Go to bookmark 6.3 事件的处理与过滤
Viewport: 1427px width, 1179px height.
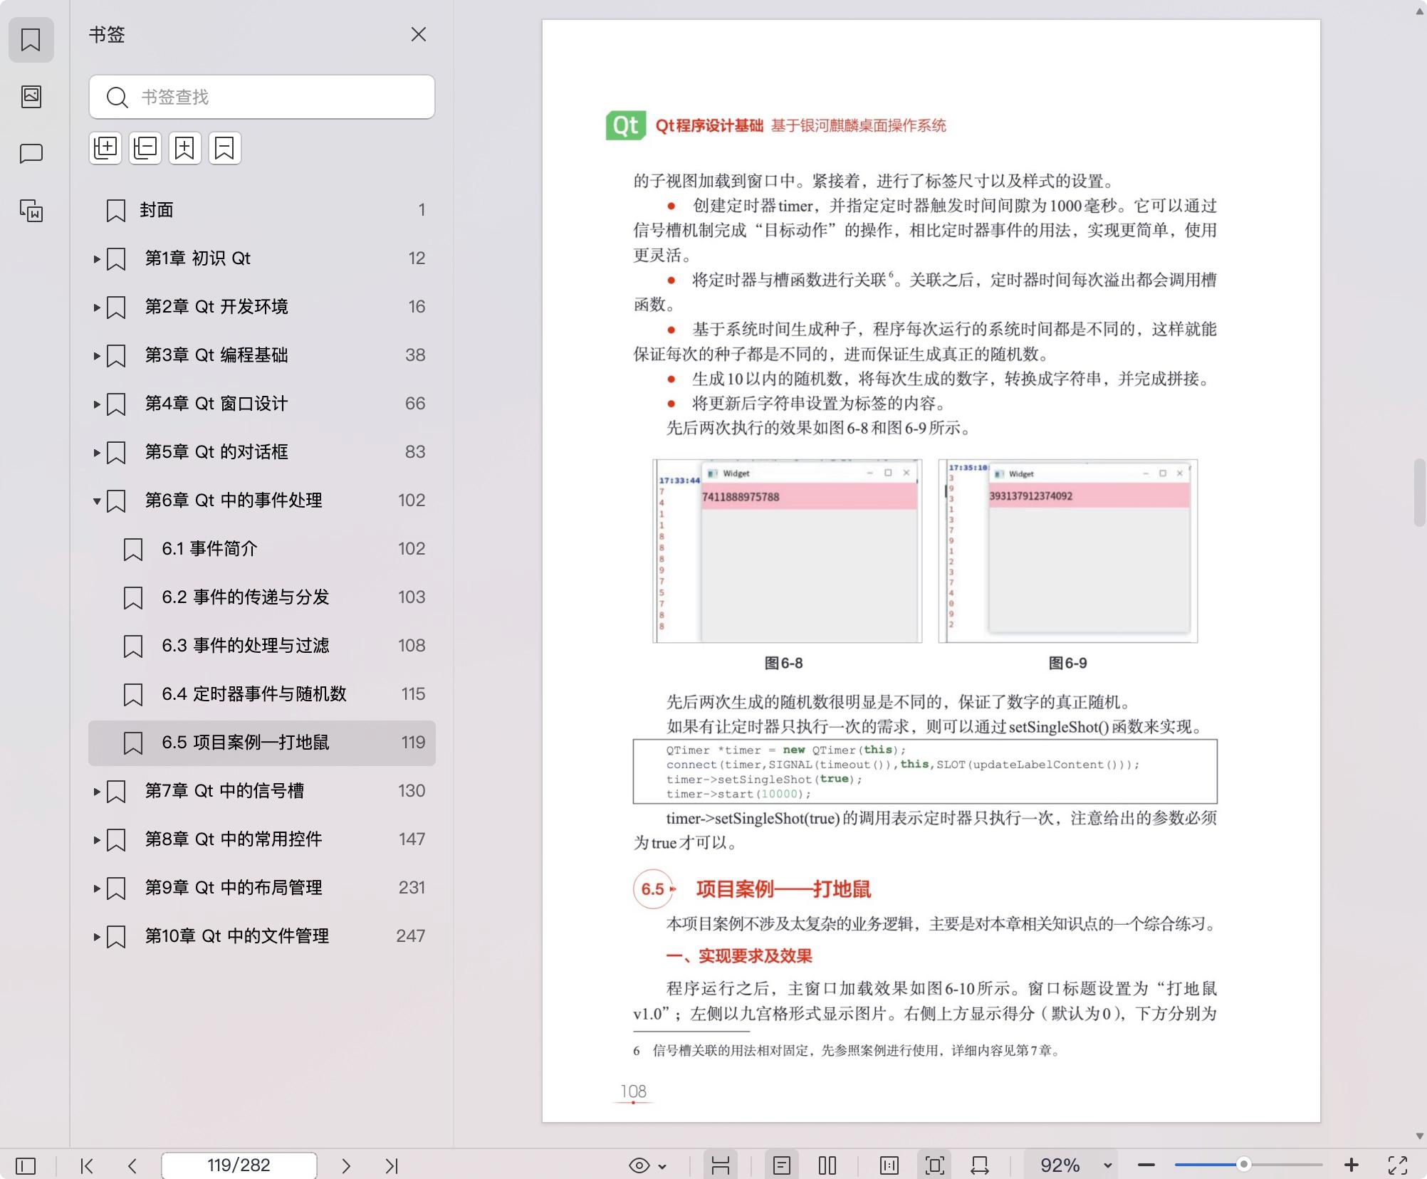(x=262, y=646)
